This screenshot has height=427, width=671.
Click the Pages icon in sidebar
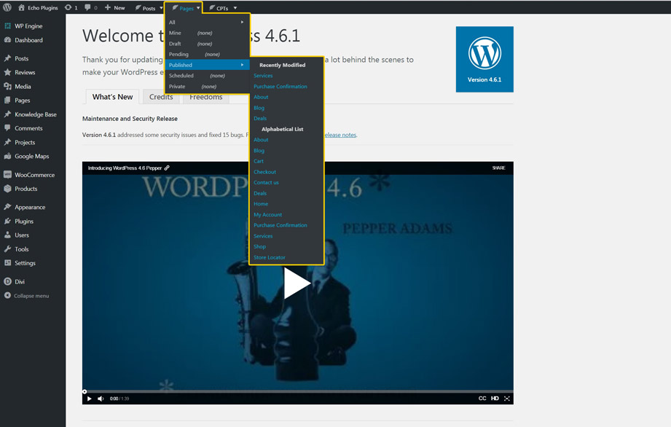point(7,100)
